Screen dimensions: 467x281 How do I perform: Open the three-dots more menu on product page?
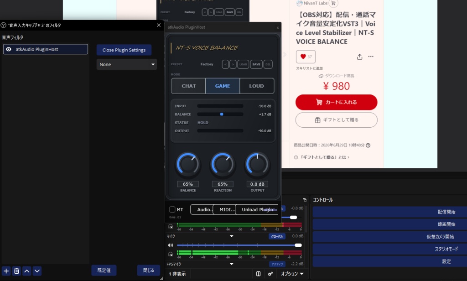tap(371, 57)
